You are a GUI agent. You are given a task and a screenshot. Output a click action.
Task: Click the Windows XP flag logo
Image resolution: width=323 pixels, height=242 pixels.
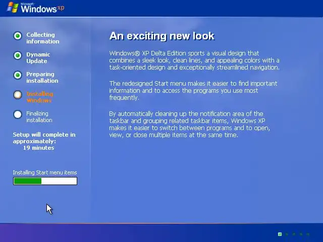pos(12,8)
